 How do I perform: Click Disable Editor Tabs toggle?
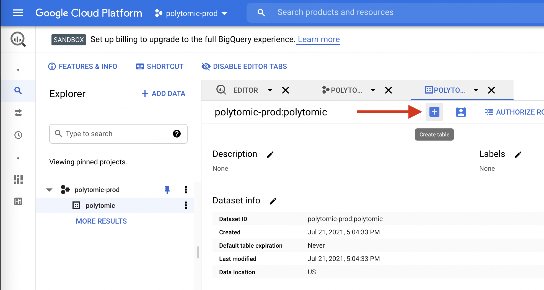pyautogui.click(x=244, y=66)
